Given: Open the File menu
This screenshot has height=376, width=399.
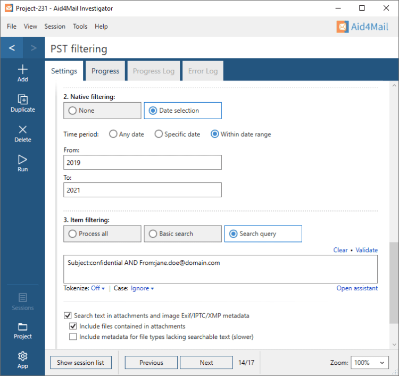Looking at the screenshot, I should click(12, 27).
